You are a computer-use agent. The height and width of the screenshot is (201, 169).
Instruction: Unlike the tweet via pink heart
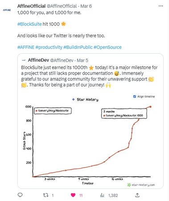click(x=73, y=195)
